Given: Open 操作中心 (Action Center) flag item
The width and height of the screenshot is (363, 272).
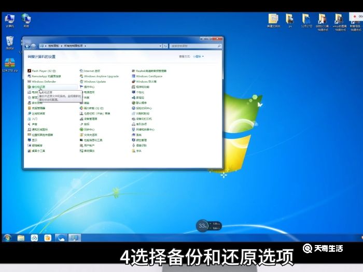Looking at the screenshot, I should click(87, 87).
